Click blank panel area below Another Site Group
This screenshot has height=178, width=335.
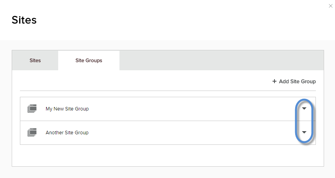tap(168, 155)
